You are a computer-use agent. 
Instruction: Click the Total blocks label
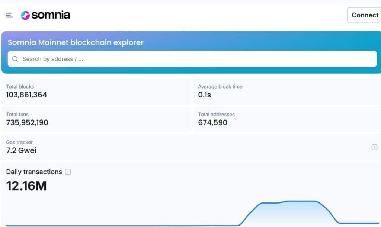20,87
